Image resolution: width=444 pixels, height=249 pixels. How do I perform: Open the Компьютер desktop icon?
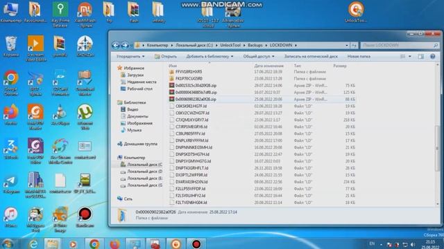(x=11, y=12)
